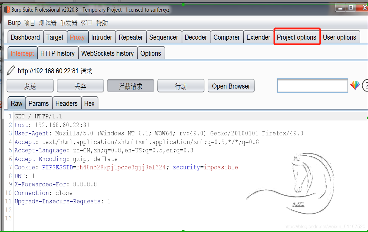Switch to the Sequencer tab

coord(164,37)
